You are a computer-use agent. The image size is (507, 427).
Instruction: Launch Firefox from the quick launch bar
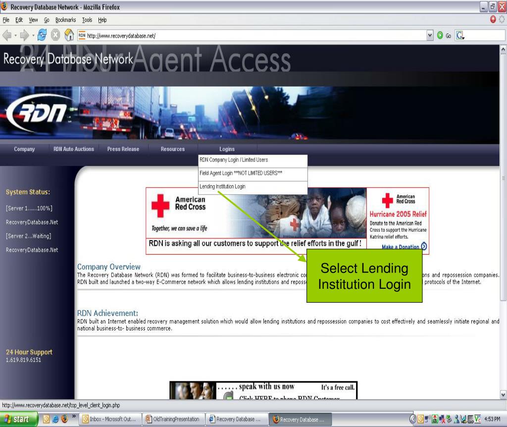coord(64,419)
